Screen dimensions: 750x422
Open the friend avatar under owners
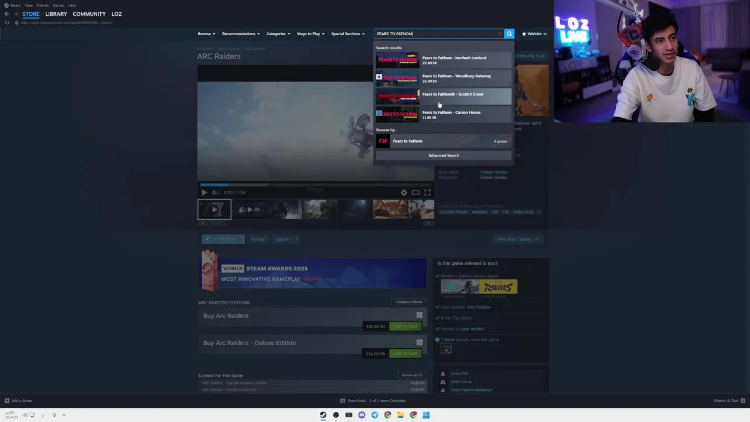tap(446, 349)
